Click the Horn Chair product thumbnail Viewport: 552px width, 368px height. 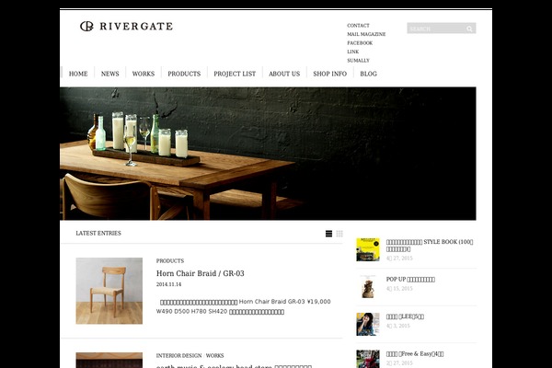click(109, 291)
